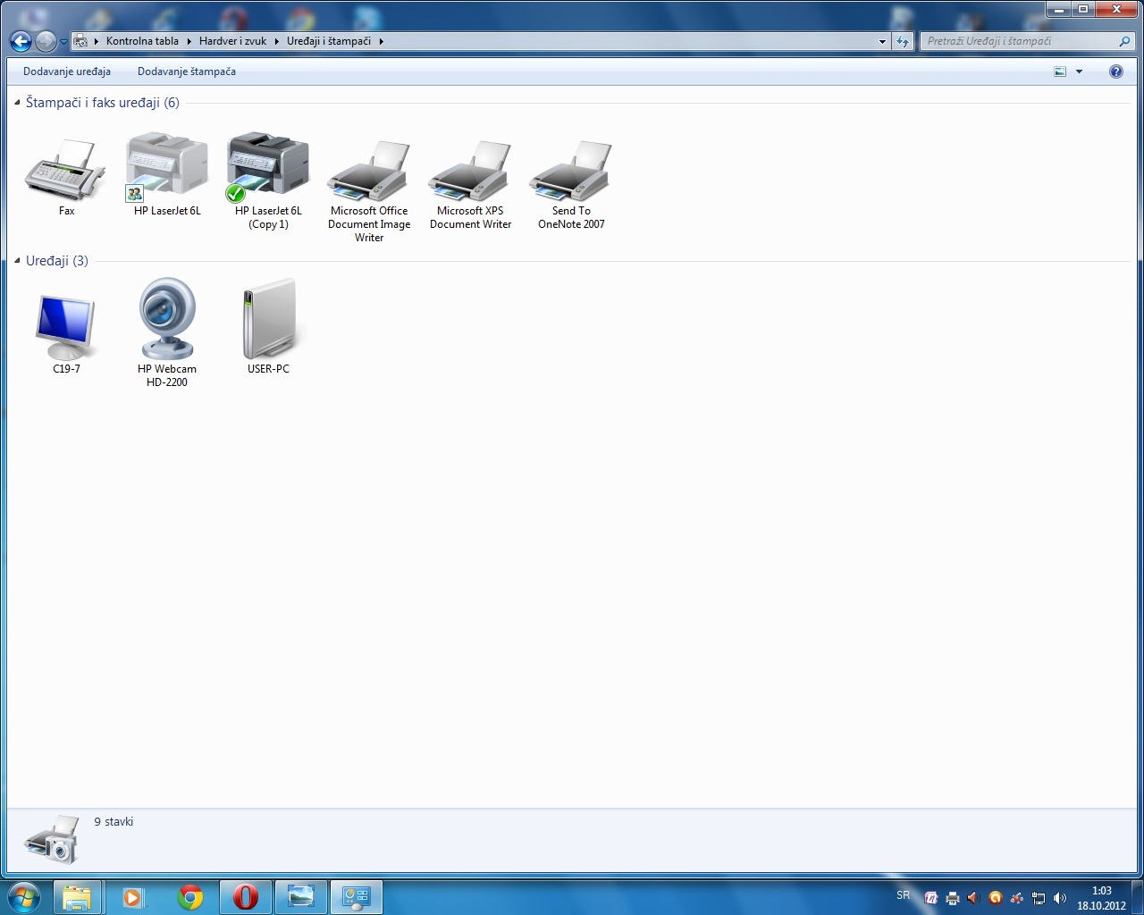Navigate to Kontrolna tabla breadcrumb
The width and height of the screenshot is (1144, 915).
[142, 41]
